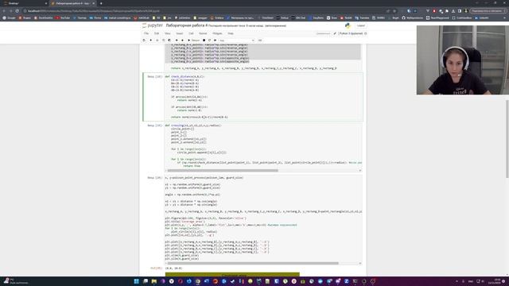Open the YouTube bookmark

(x=63, y=17)
